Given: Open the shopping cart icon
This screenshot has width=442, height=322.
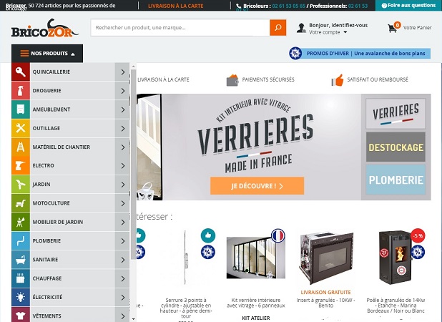Looking at the screenshot, I should point(392,28).
